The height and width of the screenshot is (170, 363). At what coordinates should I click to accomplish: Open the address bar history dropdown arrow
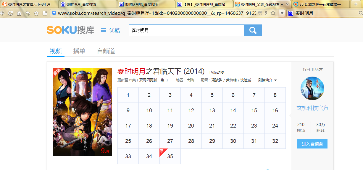click(x=282, y=13)
